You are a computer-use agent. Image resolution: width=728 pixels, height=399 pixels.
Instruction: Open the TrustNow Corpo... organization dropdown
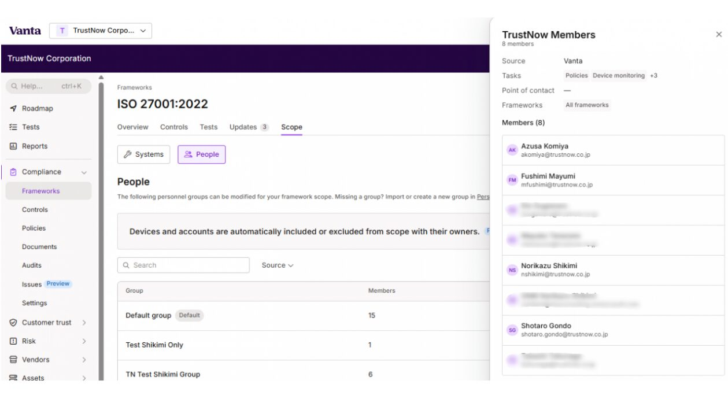click(x=101, y=31)
